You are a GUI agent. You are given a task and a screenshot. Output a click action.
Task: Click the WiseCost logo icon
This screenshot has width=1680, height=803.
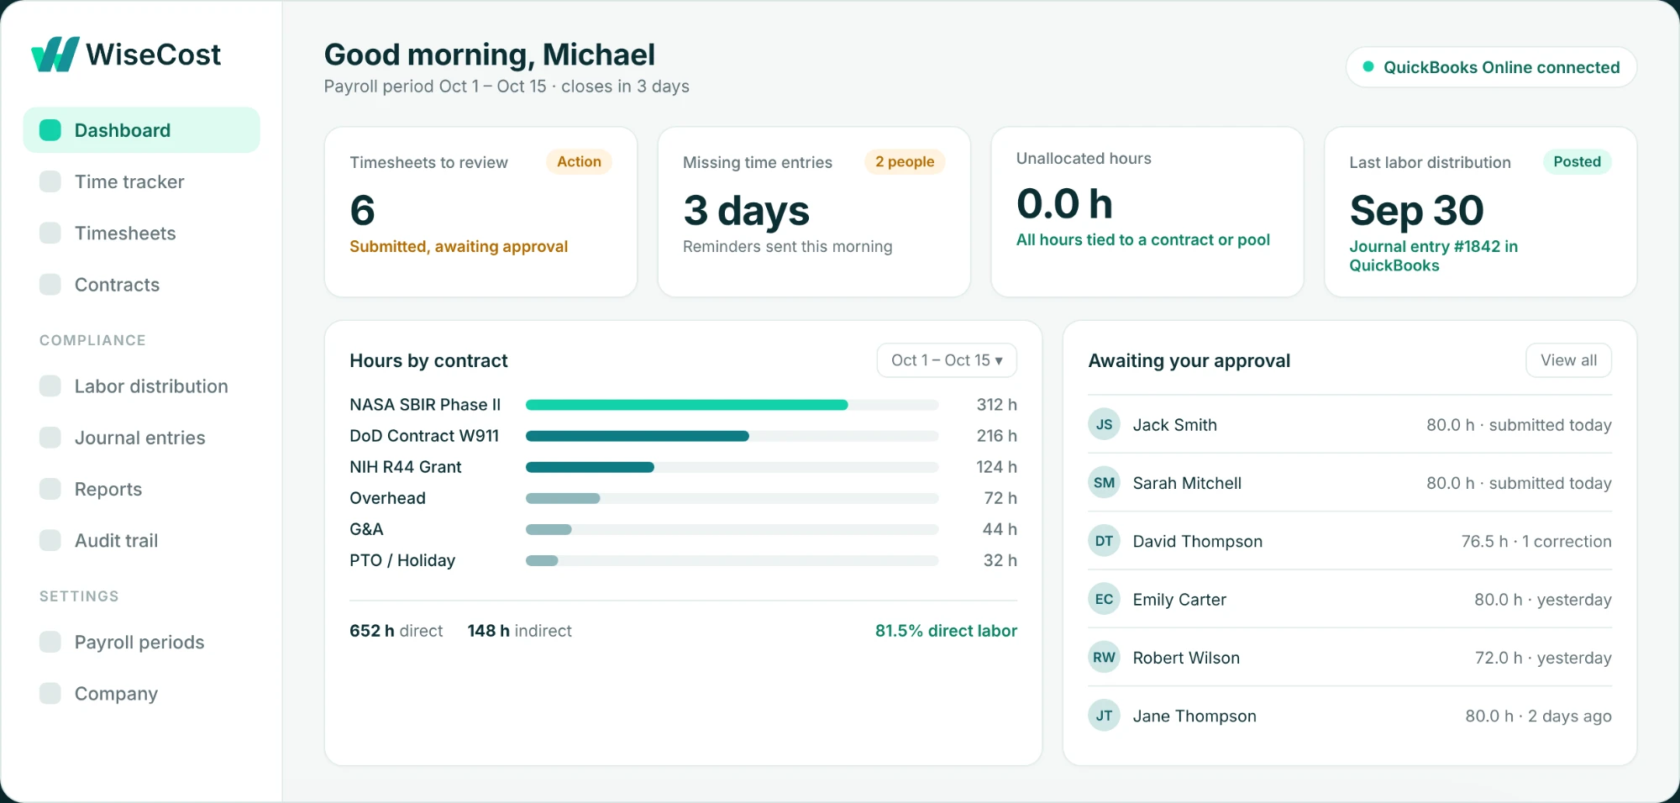pyautogui.click(x=55, y=55)
